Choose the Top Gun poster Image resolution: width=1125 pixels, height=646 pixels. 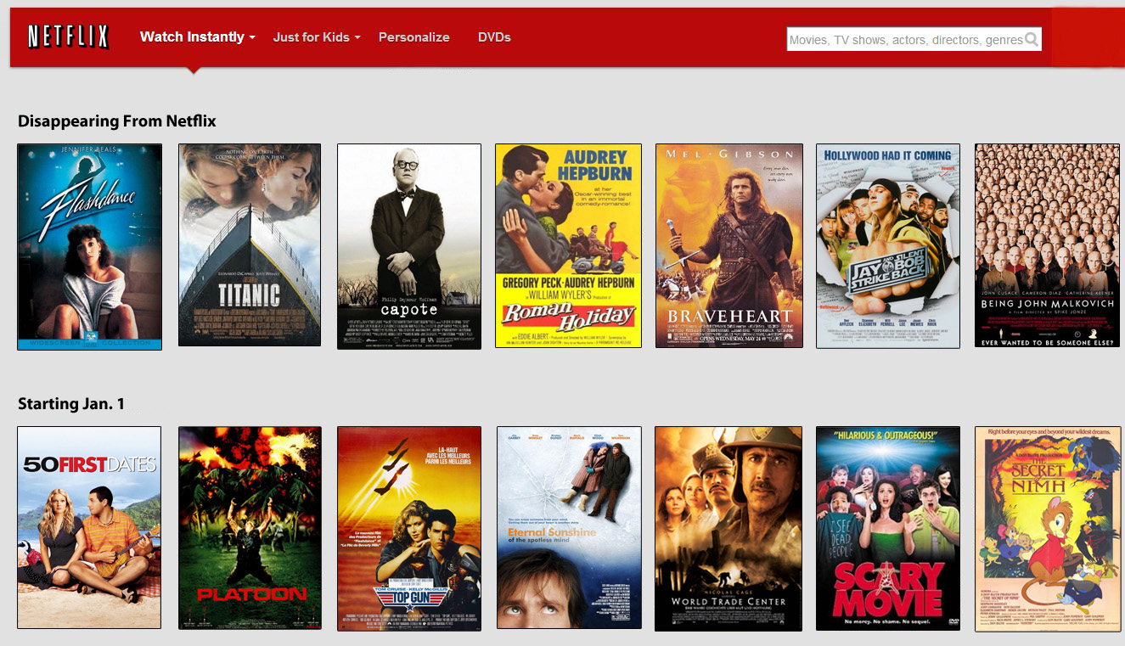coord(409,528)
